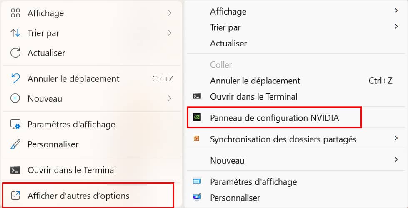Select Afficher d'autres d'options
This screenshot has width=408, height=208.
pyautogui.click(x=78, y=196)
